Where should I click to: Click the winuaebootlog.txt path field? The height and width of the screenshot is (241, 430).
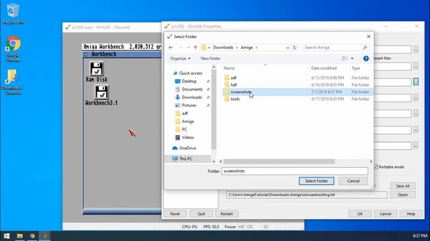pos(306,195)
